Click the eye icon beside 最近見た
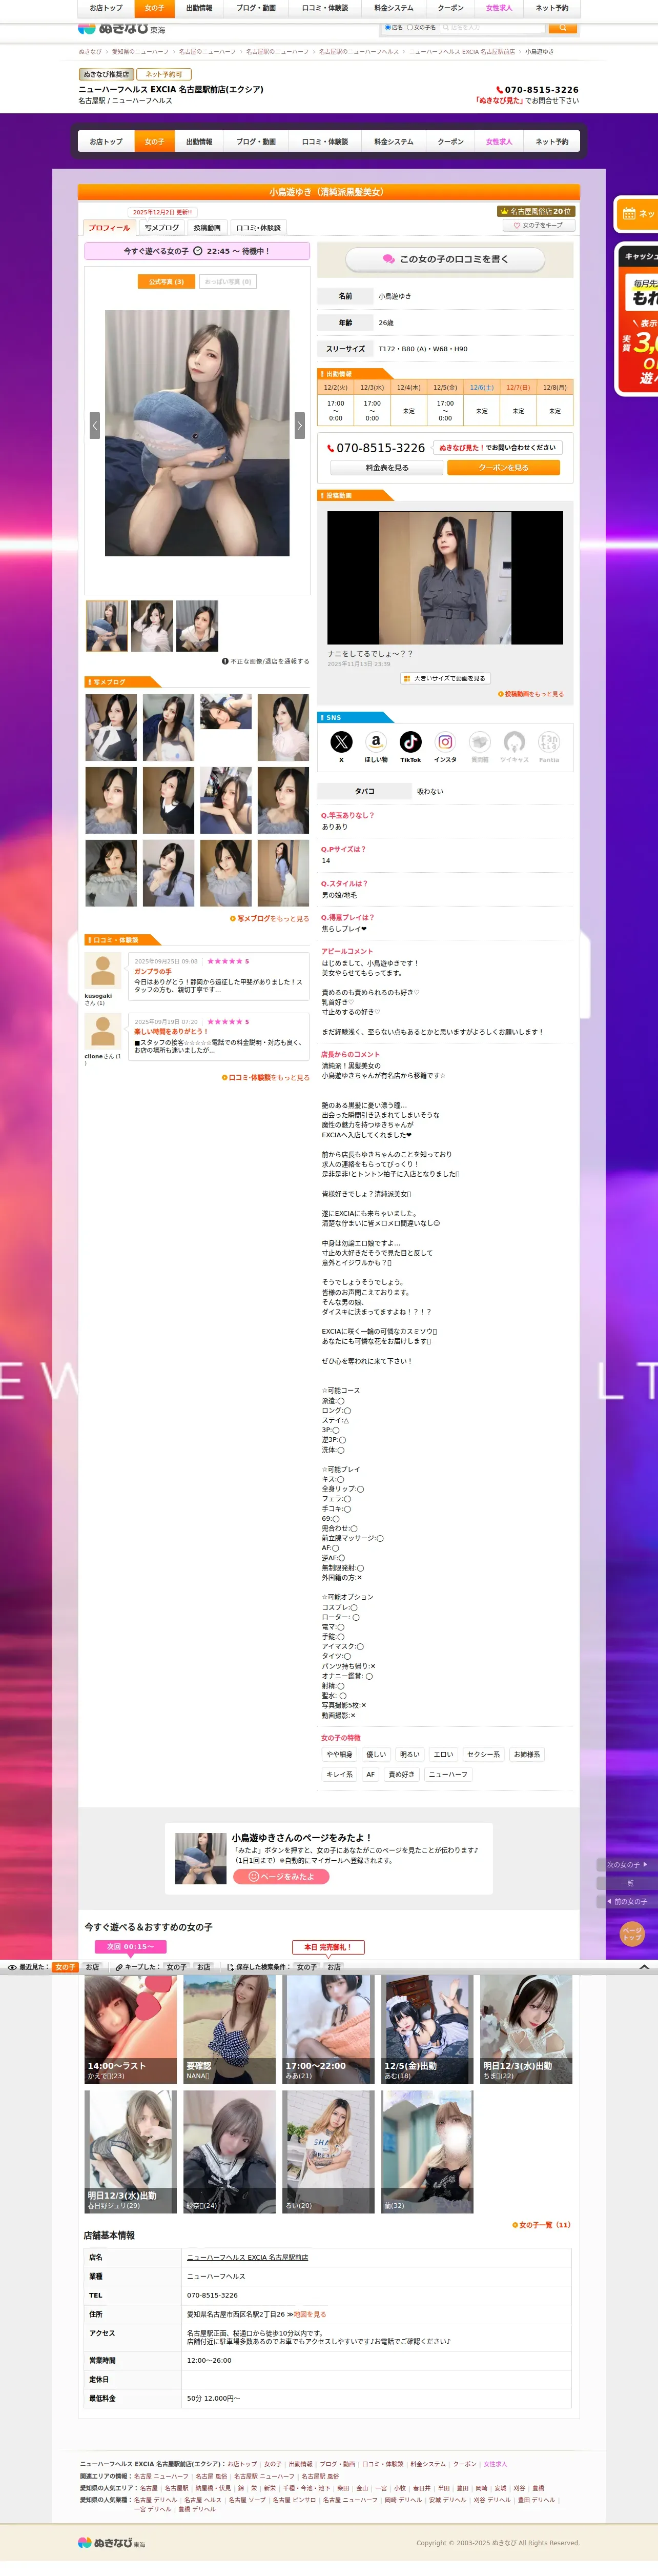This screenshot has width=658, height=2576. click(12, 1966)
